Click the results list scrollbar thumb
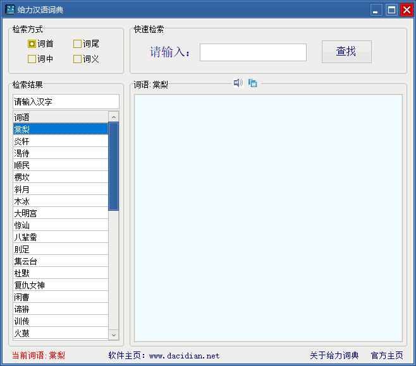The image size is (416, 366). [x=114, y=167]
